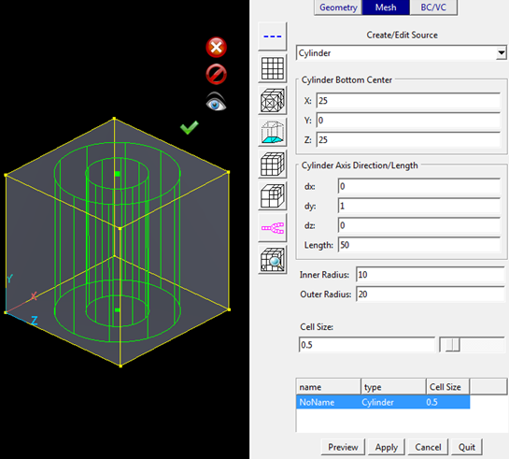The image size is (509, 459).
Task: Click the green checkmark in the viewport
Action: (x=190, y=127)
